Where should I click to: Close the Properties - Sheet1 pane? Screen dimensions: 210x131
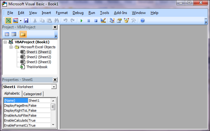point(55,80)
